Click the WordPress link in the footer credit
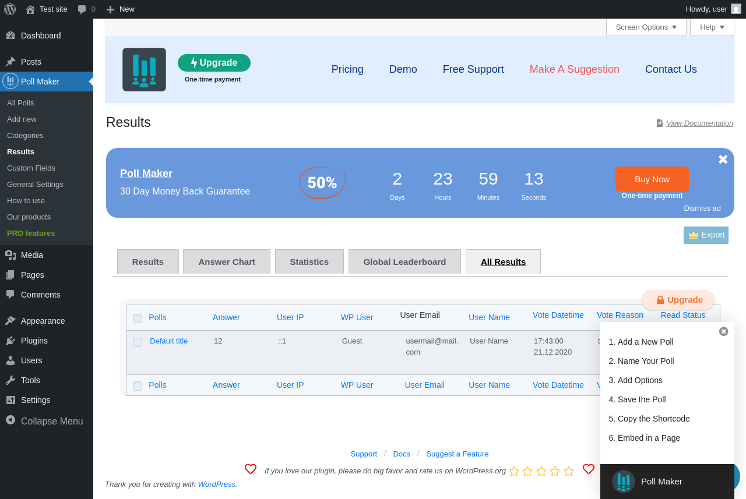 [x=217, y=484]
